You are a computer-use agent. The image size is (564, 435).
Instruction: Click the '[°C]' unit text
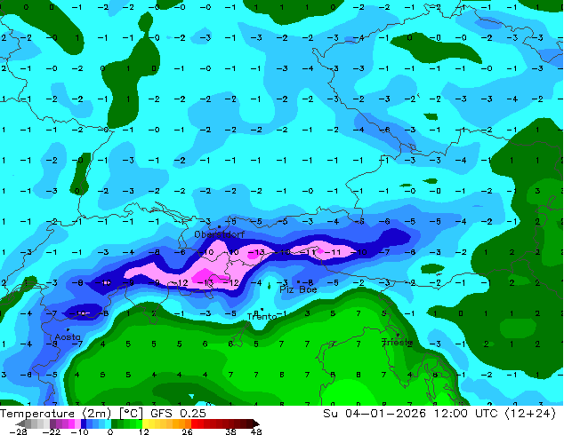[131, 414]
